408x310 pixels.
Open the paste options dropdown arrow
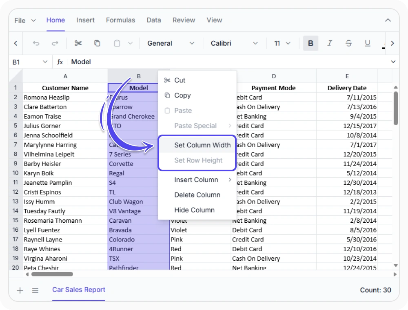(x=131, y=43)
